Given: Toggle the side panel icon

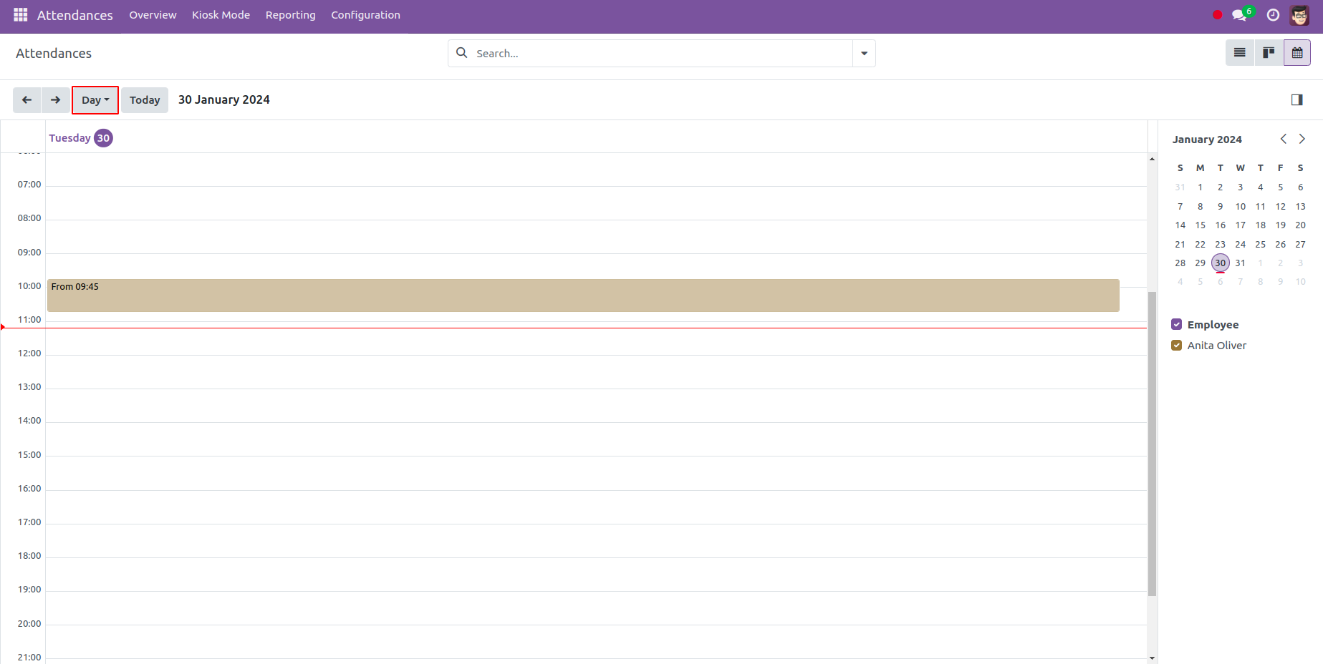Looking at the screenshot, I should click(x=1297, y=100).
